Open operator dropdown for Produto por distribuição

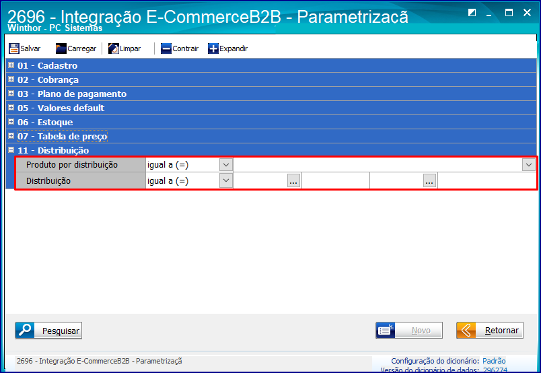[x=226, y=165]
